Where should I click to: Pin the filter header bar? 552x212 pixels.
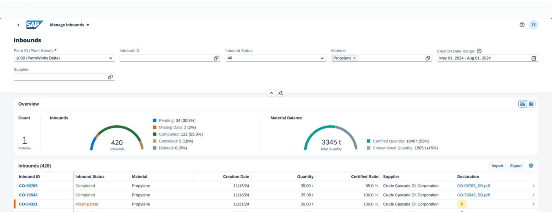click(x=281, y=93)
